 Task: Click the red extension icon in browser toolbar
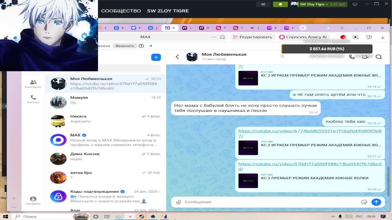pos(343,37)
